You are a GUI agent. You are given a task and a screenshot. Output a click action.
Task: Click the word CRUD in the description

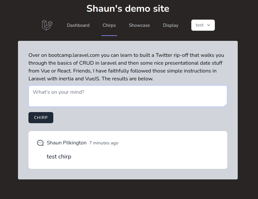(x=86, y=63)
